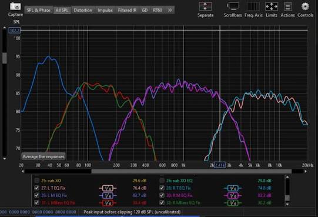The image size is (318, 217).
Task: Click the 74.8 dB value
Action: tap(265, 188)
